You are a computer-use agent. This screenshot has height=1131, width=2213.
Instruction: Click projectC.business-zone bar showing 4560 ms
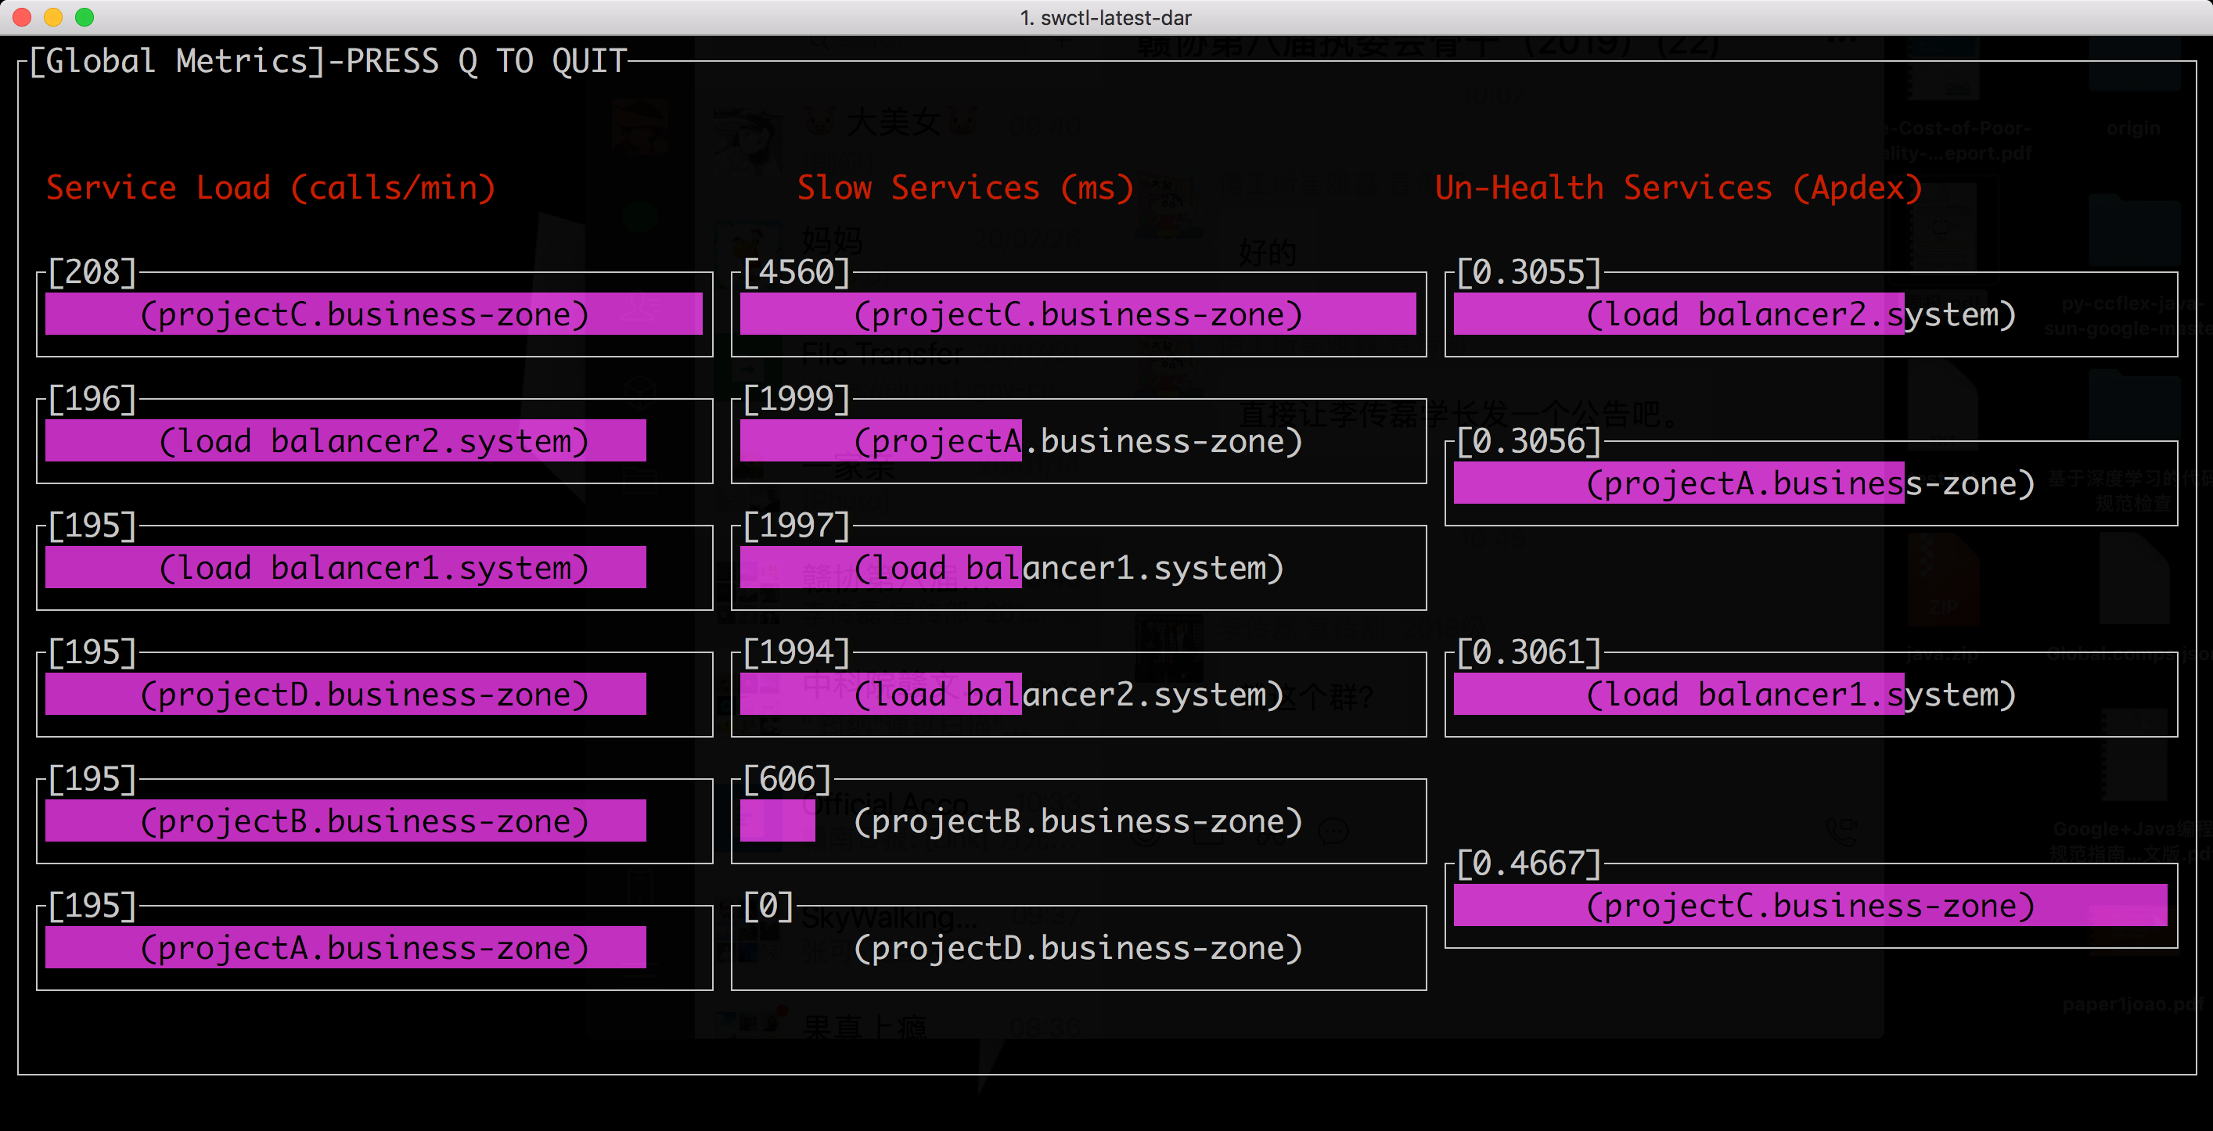(1078, 314)
